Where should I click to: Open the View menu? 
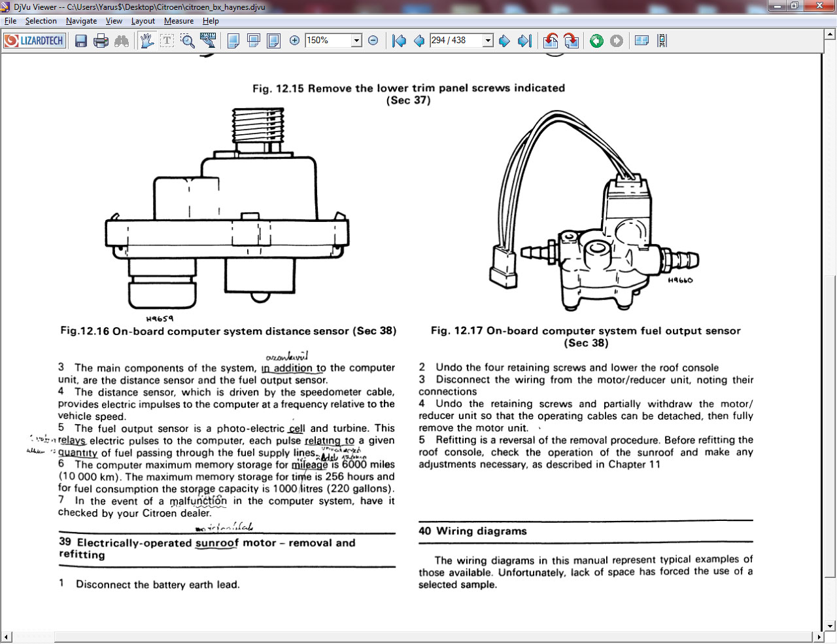114,21
